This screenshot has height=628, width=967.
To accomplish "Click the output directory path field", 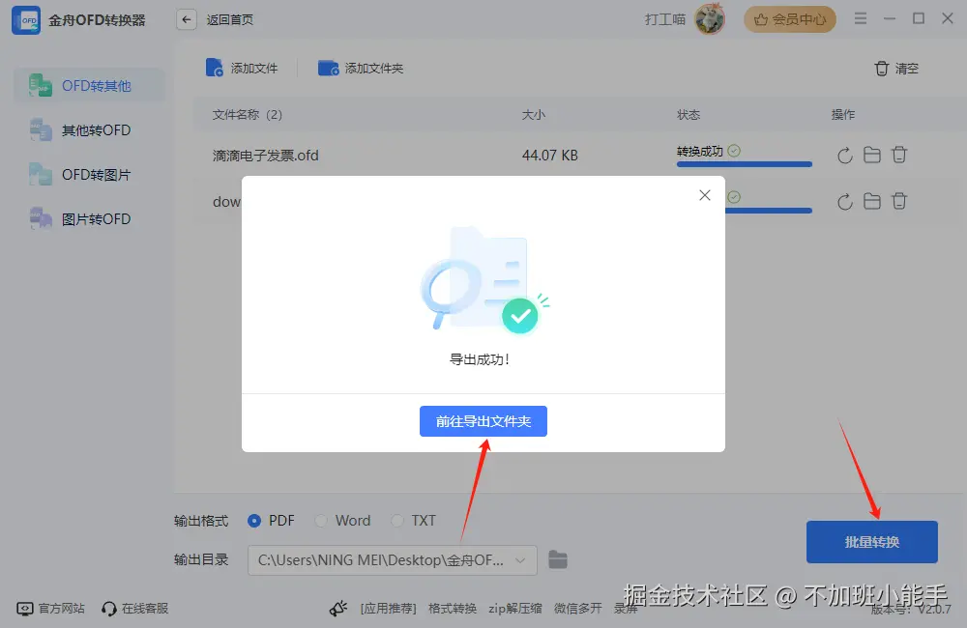I will pyautogui.click(x=393, y=560).
